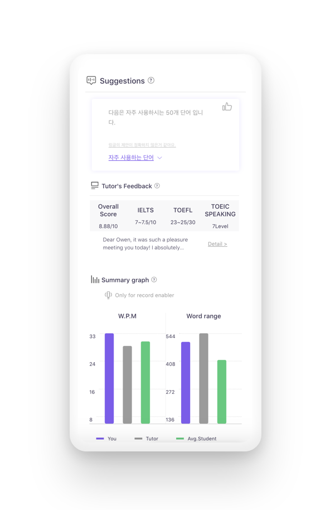Click the record enabler microphone icon
The image size is (335, 510).
point(108,295)
